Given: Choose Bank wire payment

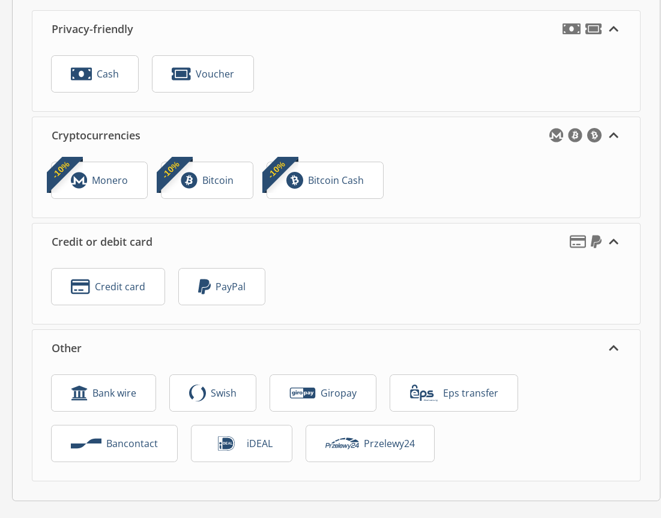Looking at the screenshot, I should [x=103, y=393].
